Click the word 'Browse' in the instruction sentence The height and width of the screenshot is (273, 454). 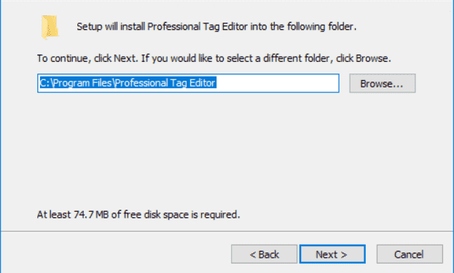coord(372,58)
